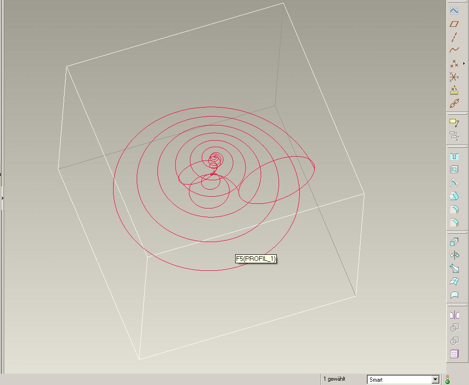The height and width of the screenshot is (385, 469).
Task: Select the Draft tool
Action: click(x=454, y=196)
